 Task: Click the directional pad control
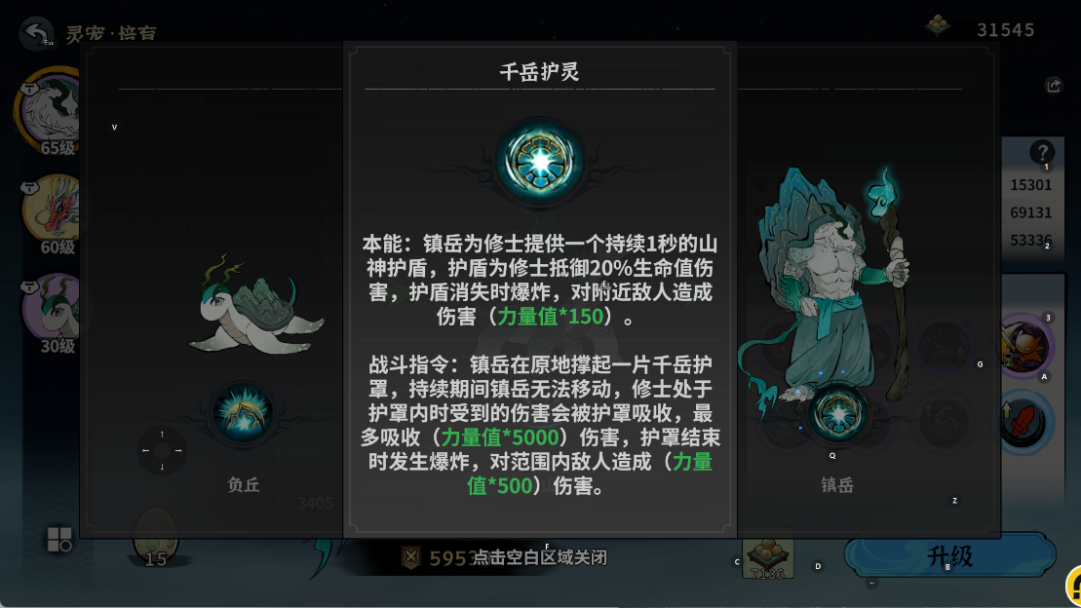(162, 451)
